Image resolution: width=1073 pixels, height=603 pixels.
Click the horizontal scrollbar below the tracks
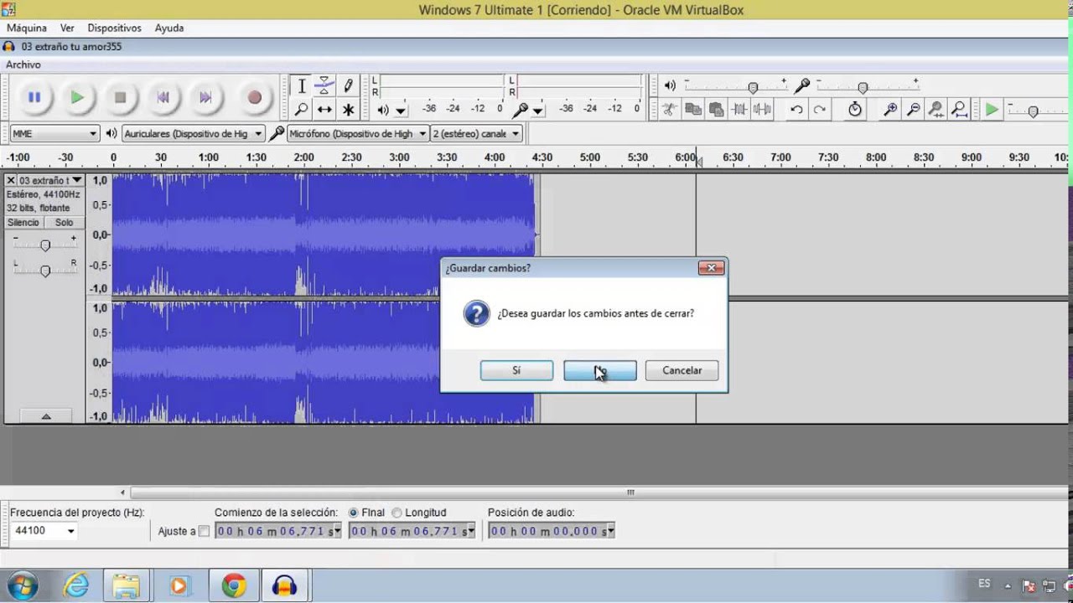(630, 492)
